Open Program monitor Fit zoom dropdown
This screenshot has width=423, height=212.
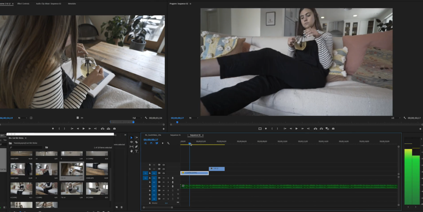(x=194, y=118)
